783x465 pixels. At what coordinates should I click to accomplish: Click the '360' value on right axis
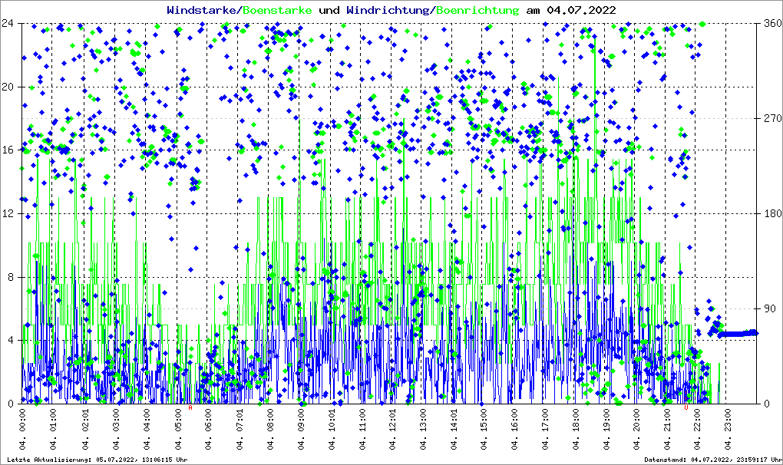click(x=770, y=23)
